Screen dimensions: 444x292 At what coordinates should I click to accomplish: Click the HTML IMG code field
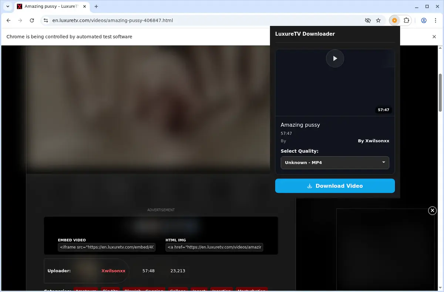(x=214, y=247)
